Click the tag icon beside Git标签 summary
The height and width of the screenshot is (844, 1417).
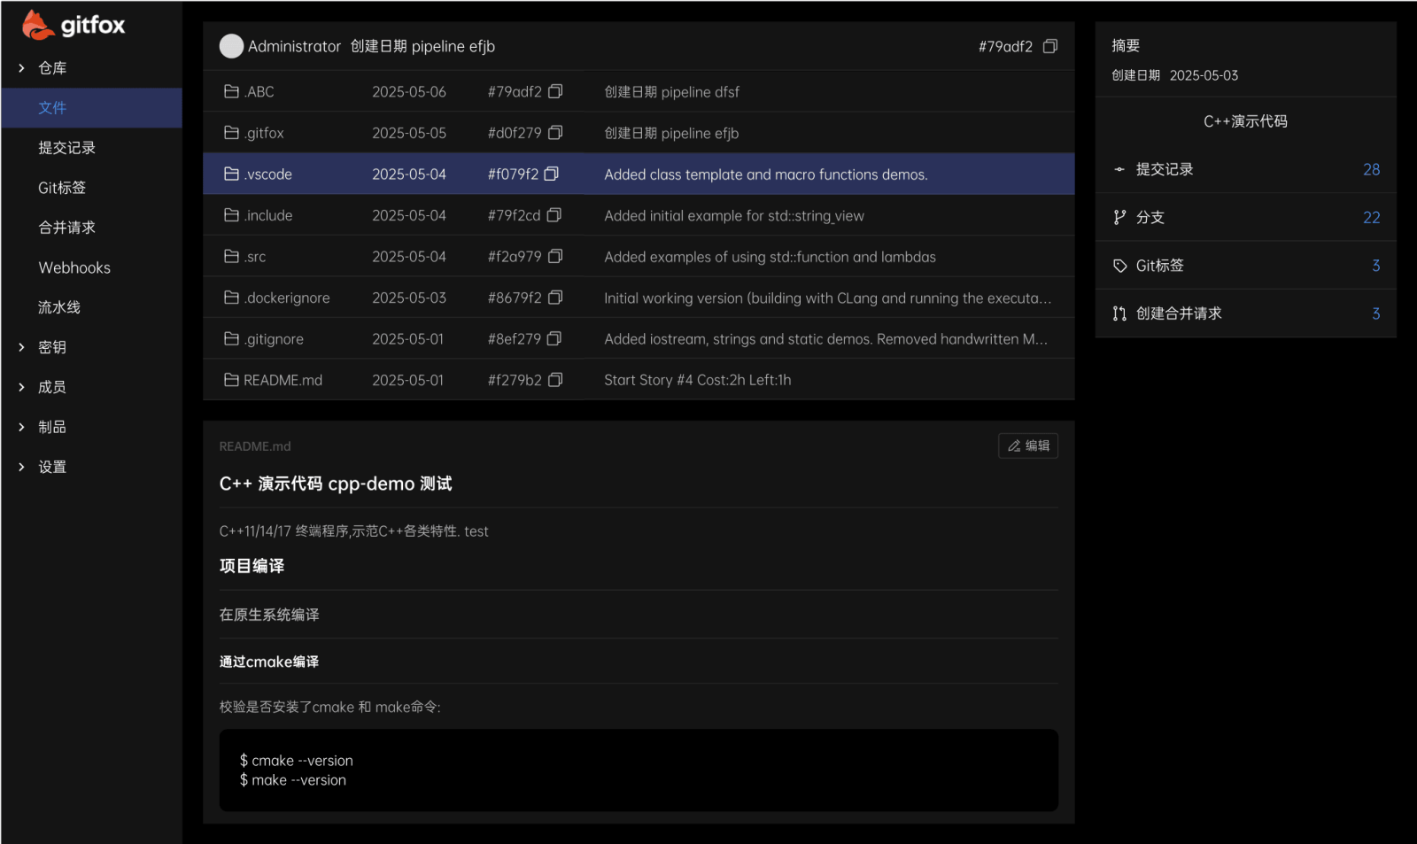[x=1119, y=266]
